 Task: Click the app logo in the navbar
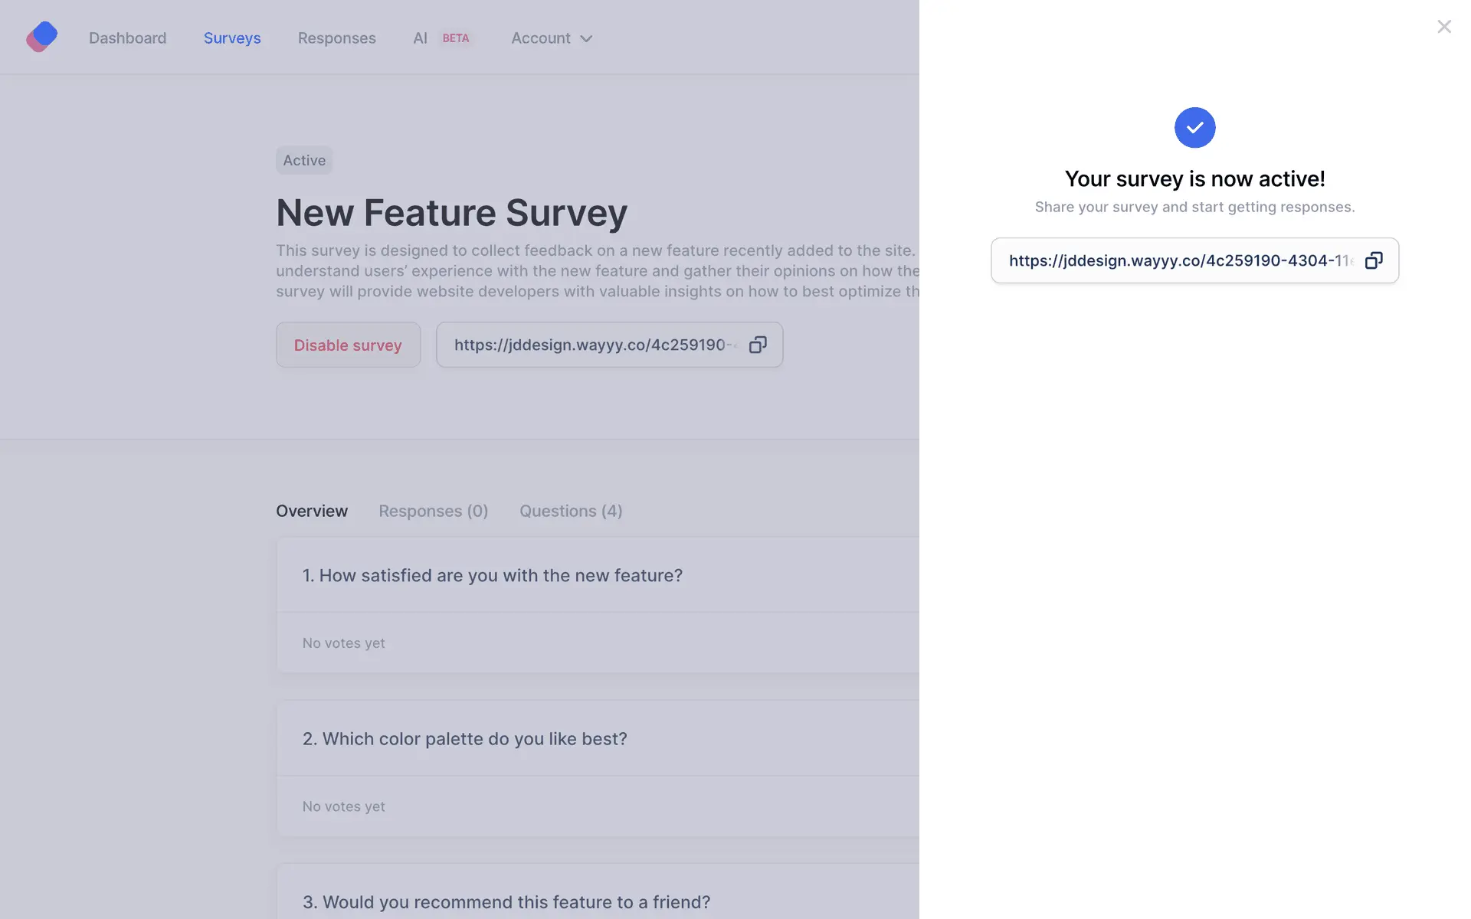(42, 37)
